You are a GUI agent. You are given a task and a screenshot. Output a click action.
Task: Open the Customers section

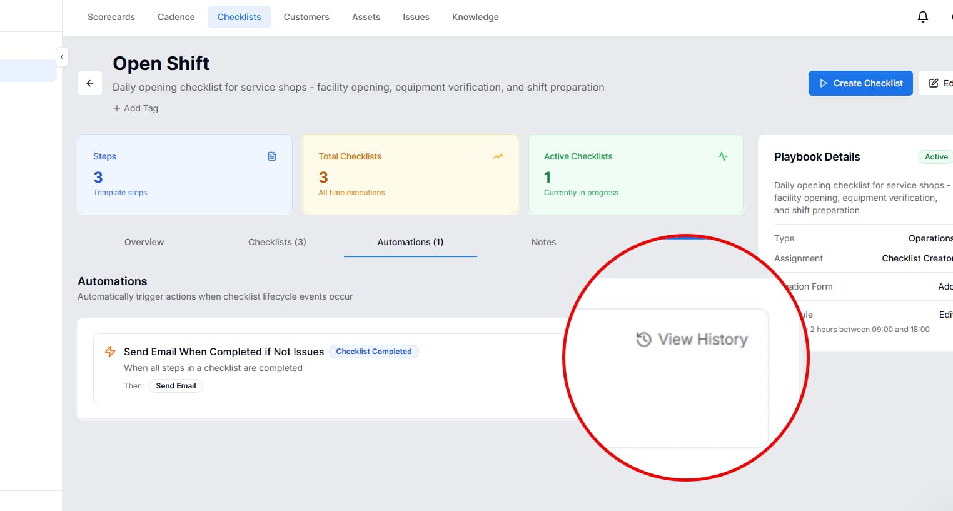(x=306, y=17)
